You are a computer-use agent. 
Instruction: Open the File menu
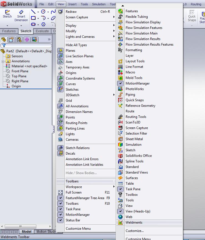pos(42,4)
